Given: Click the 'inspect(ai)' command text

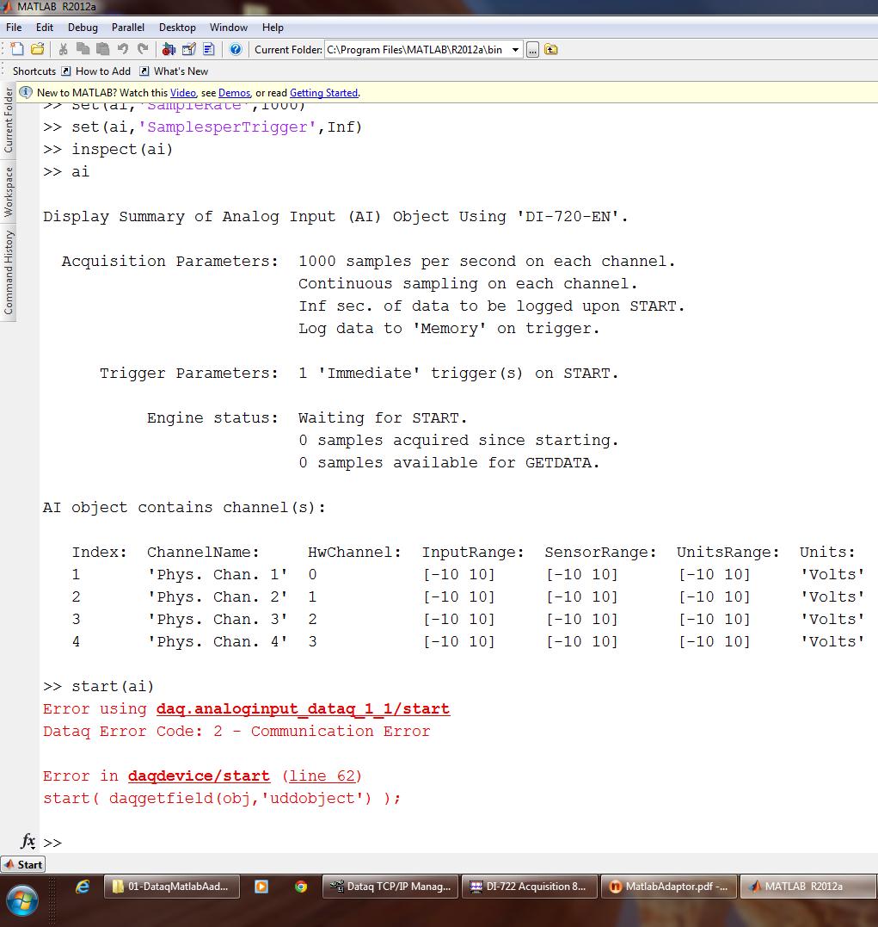Looking at the screenshot, I should [x=122, y=149].
